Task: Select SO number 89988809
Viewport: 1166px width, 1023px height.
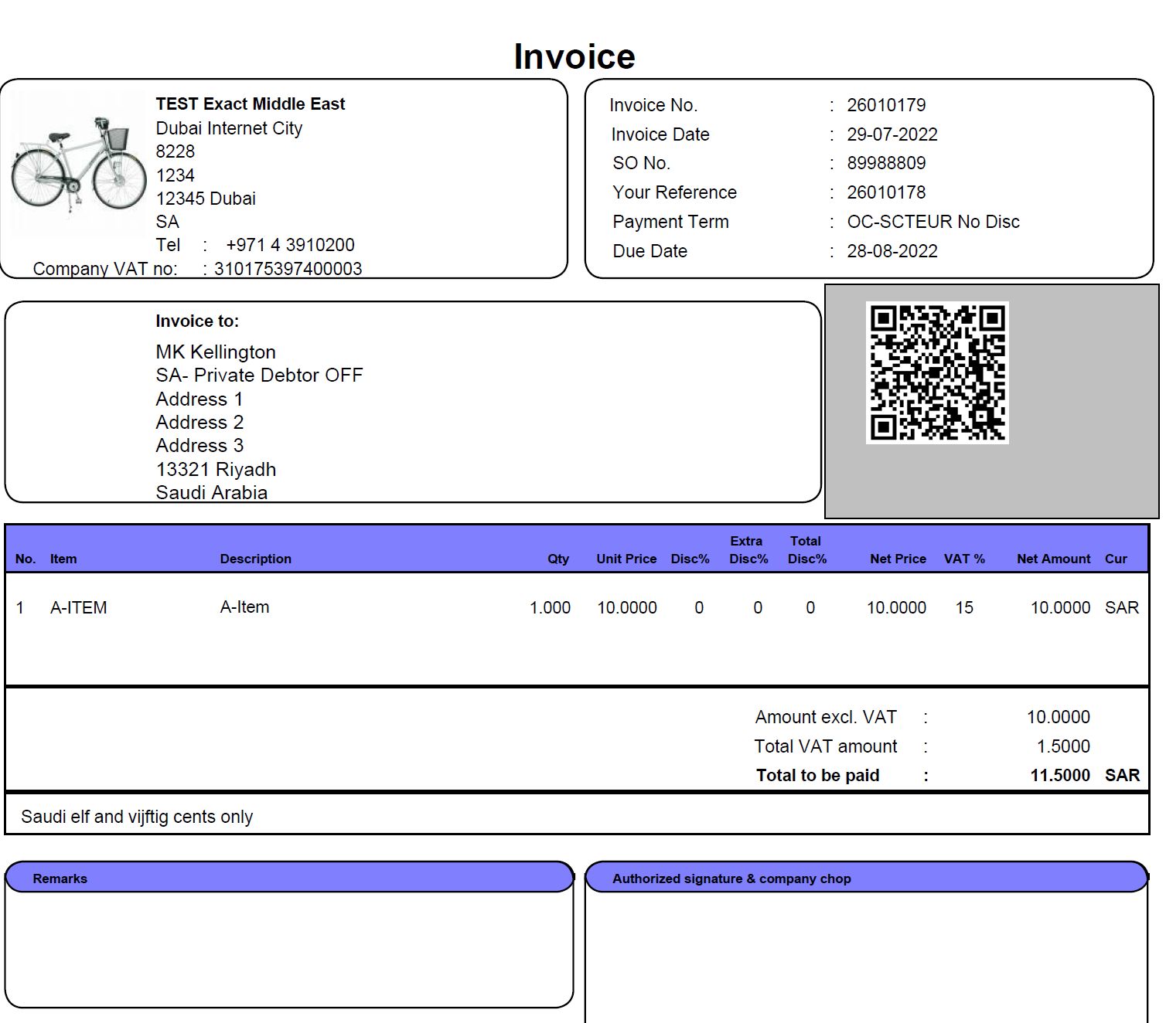Action: click(x=886, y=163)
